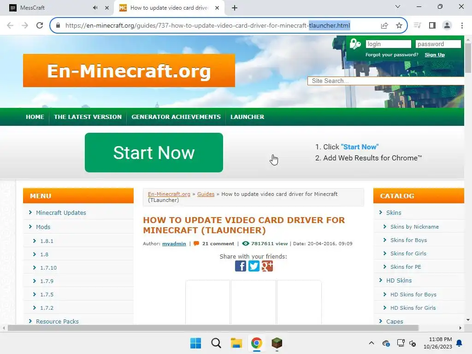This screenshot has height=354, width=472.
Task: Close the MessCraft tab
Action: [107, 8]
